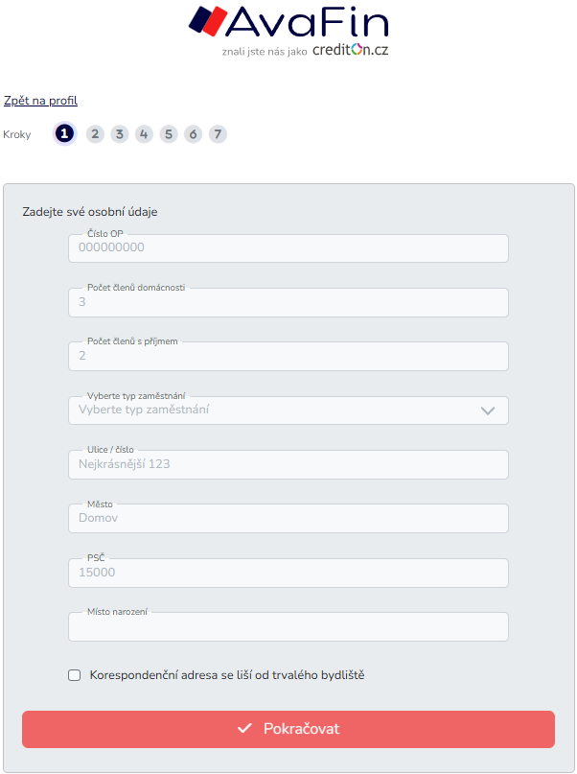The height and width of the screenshot is (774, 577).
Task: Click the PSČ postal code field
Action: point(288,573)
